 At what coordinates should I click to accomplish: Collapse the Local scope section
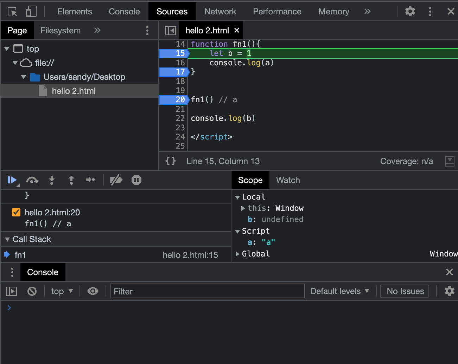(x=237, y=197)
